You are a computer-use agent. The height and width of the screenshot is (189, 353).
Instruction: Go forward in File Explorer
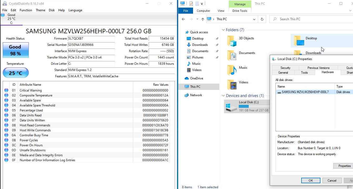pos(191,19)
